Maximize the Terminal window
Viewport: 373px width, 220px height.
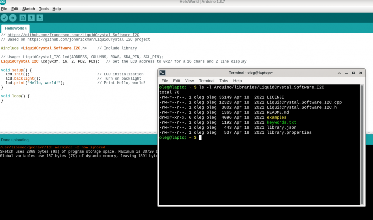click(x=353, y=73)
